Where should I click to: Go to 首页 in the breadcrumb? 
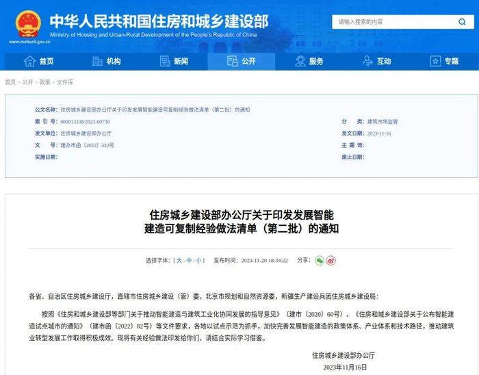coord(10,82)
